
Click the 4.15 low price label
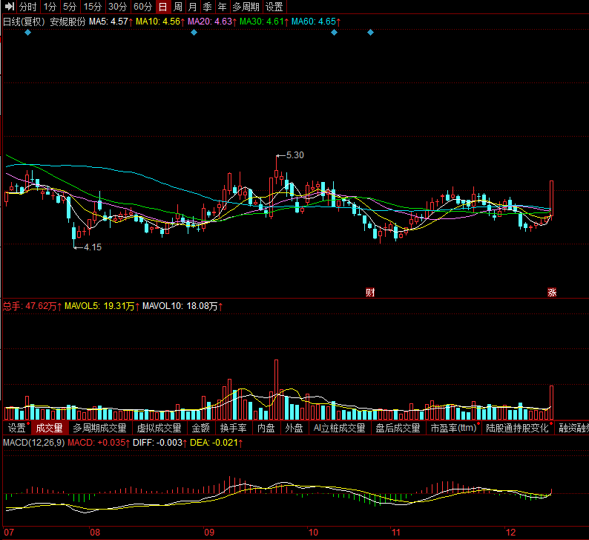(92, 247)
